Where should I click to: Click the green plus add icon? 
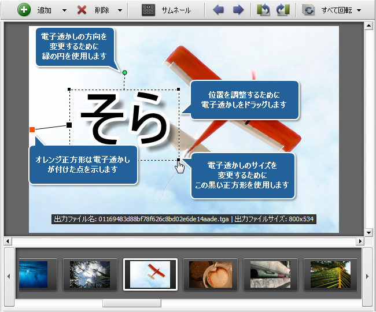click(24, 10)
